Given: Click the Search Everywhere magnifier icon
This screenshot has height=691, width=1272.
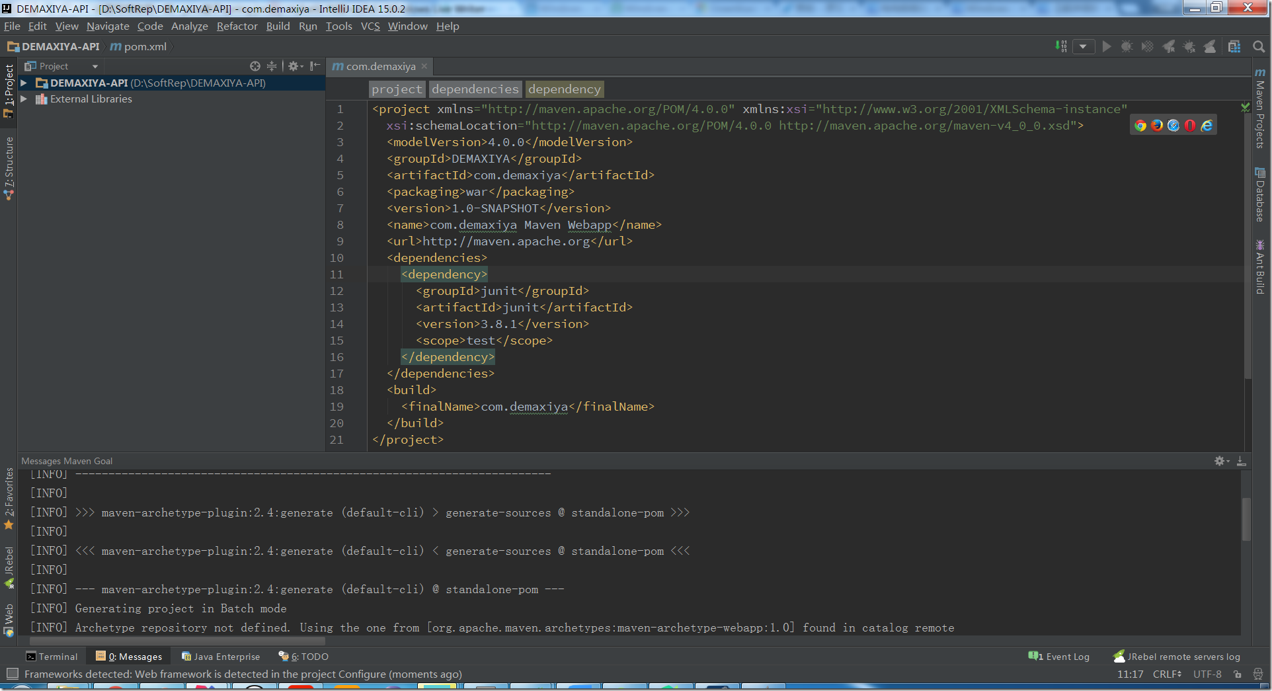Looking at the screenshot, I should 1259,46.
